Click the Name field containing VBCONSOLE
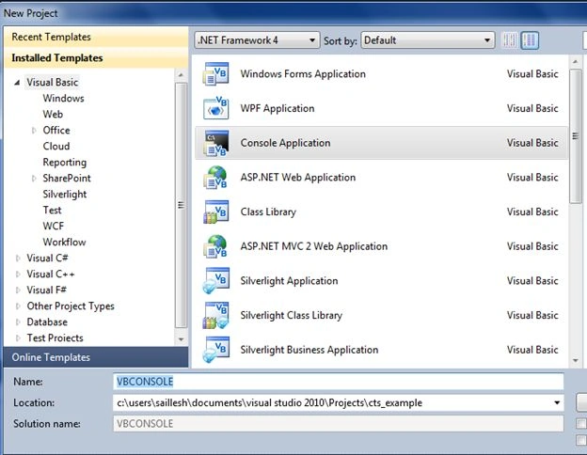Screen dimensions: 587x455 339,382
